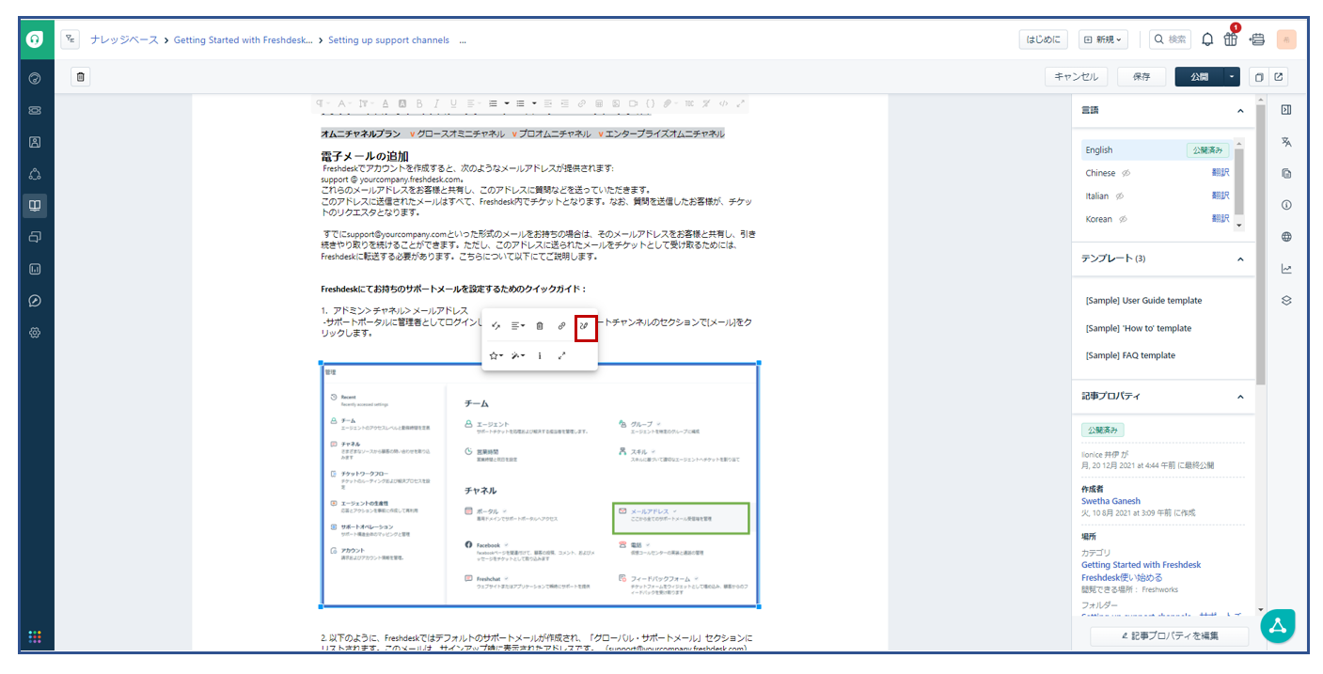
Task: Insert a video from the editor toolbar
Action: coord(633,103)
